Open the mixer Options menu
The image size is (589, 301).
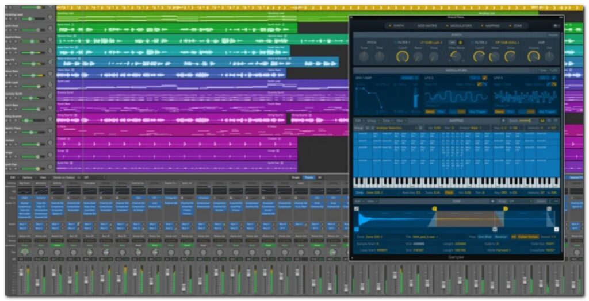click(28, 177)
